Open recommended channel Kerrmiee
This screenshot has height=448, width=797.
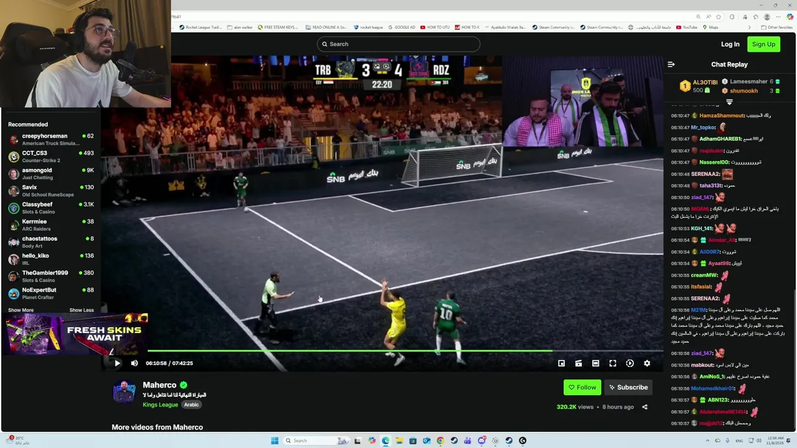point(50,225)
